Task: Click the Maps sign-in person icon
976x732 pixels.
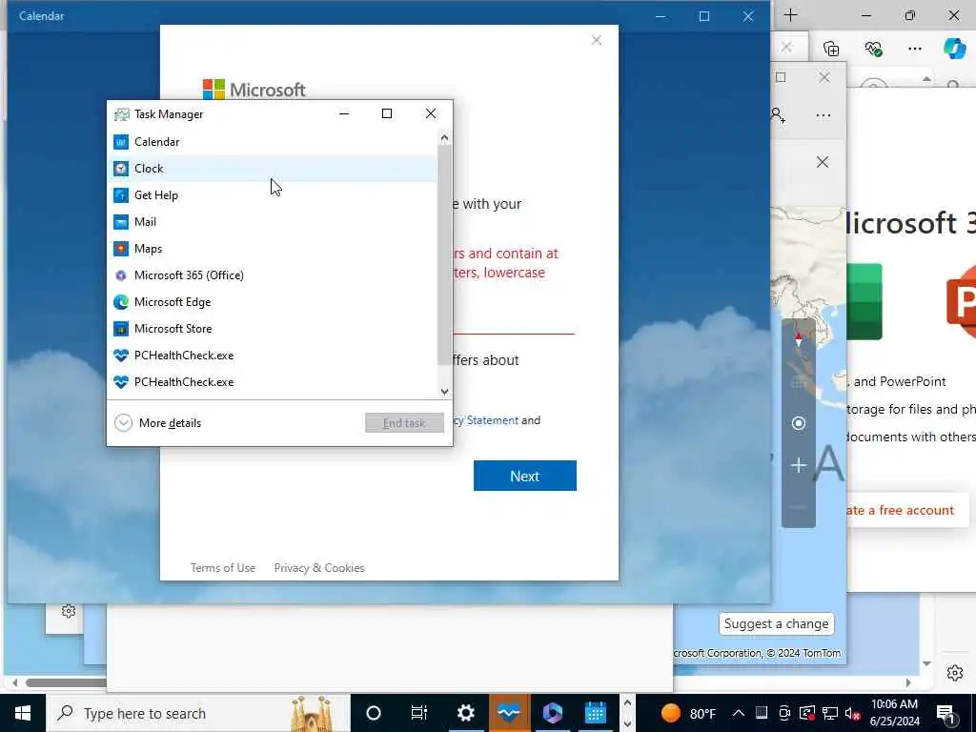Action: point(778,115)
